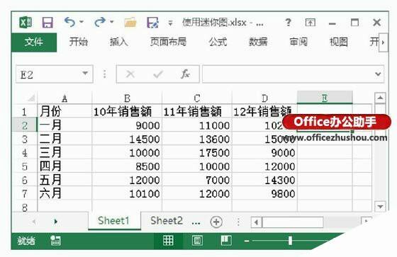Click the Select All corner triangle
This screenshot has height=257, width=397.
click(31, 98)
